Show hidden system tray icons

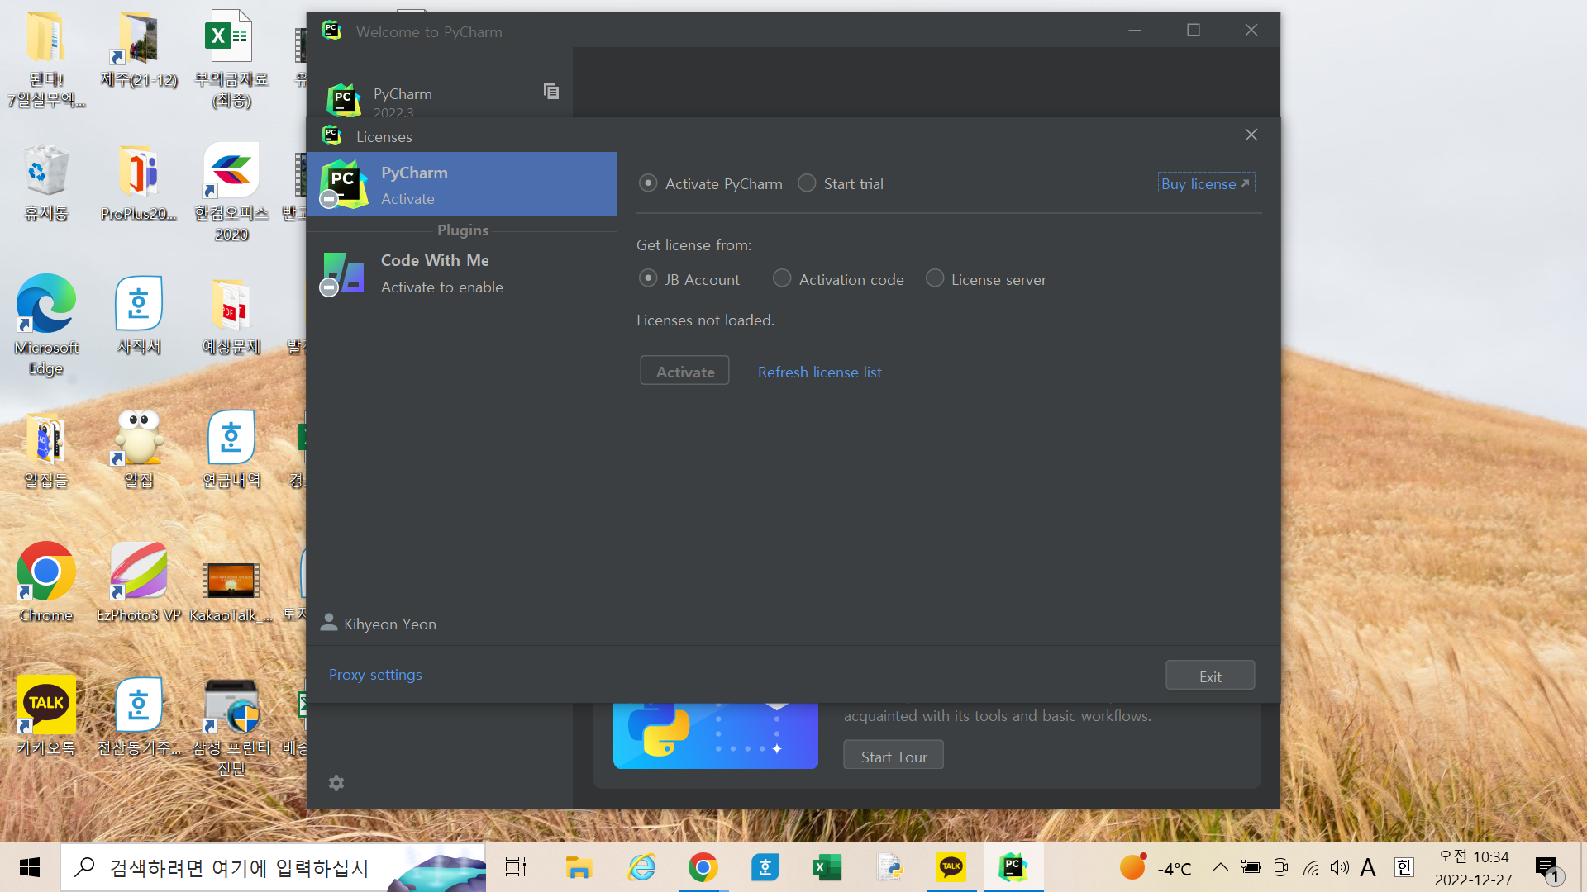1220,867
